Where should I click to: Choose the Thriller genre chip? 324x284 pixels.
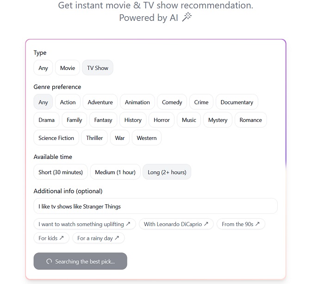click(x=94, y=138)
